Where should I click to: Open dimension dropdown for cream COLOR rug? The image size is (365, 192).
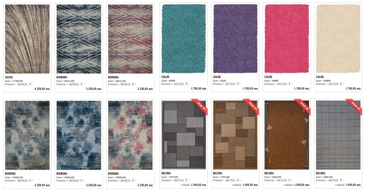(x=335, y=84)
